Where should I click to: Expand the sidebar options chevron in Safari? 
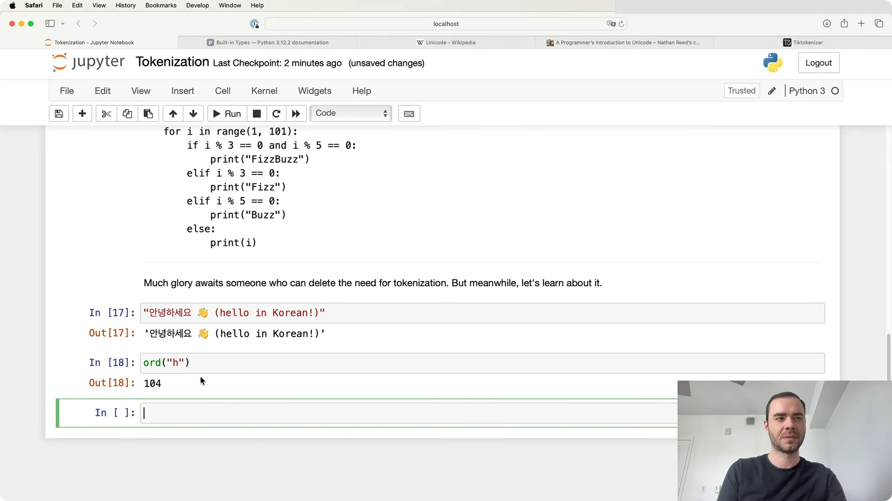point(63,24)
